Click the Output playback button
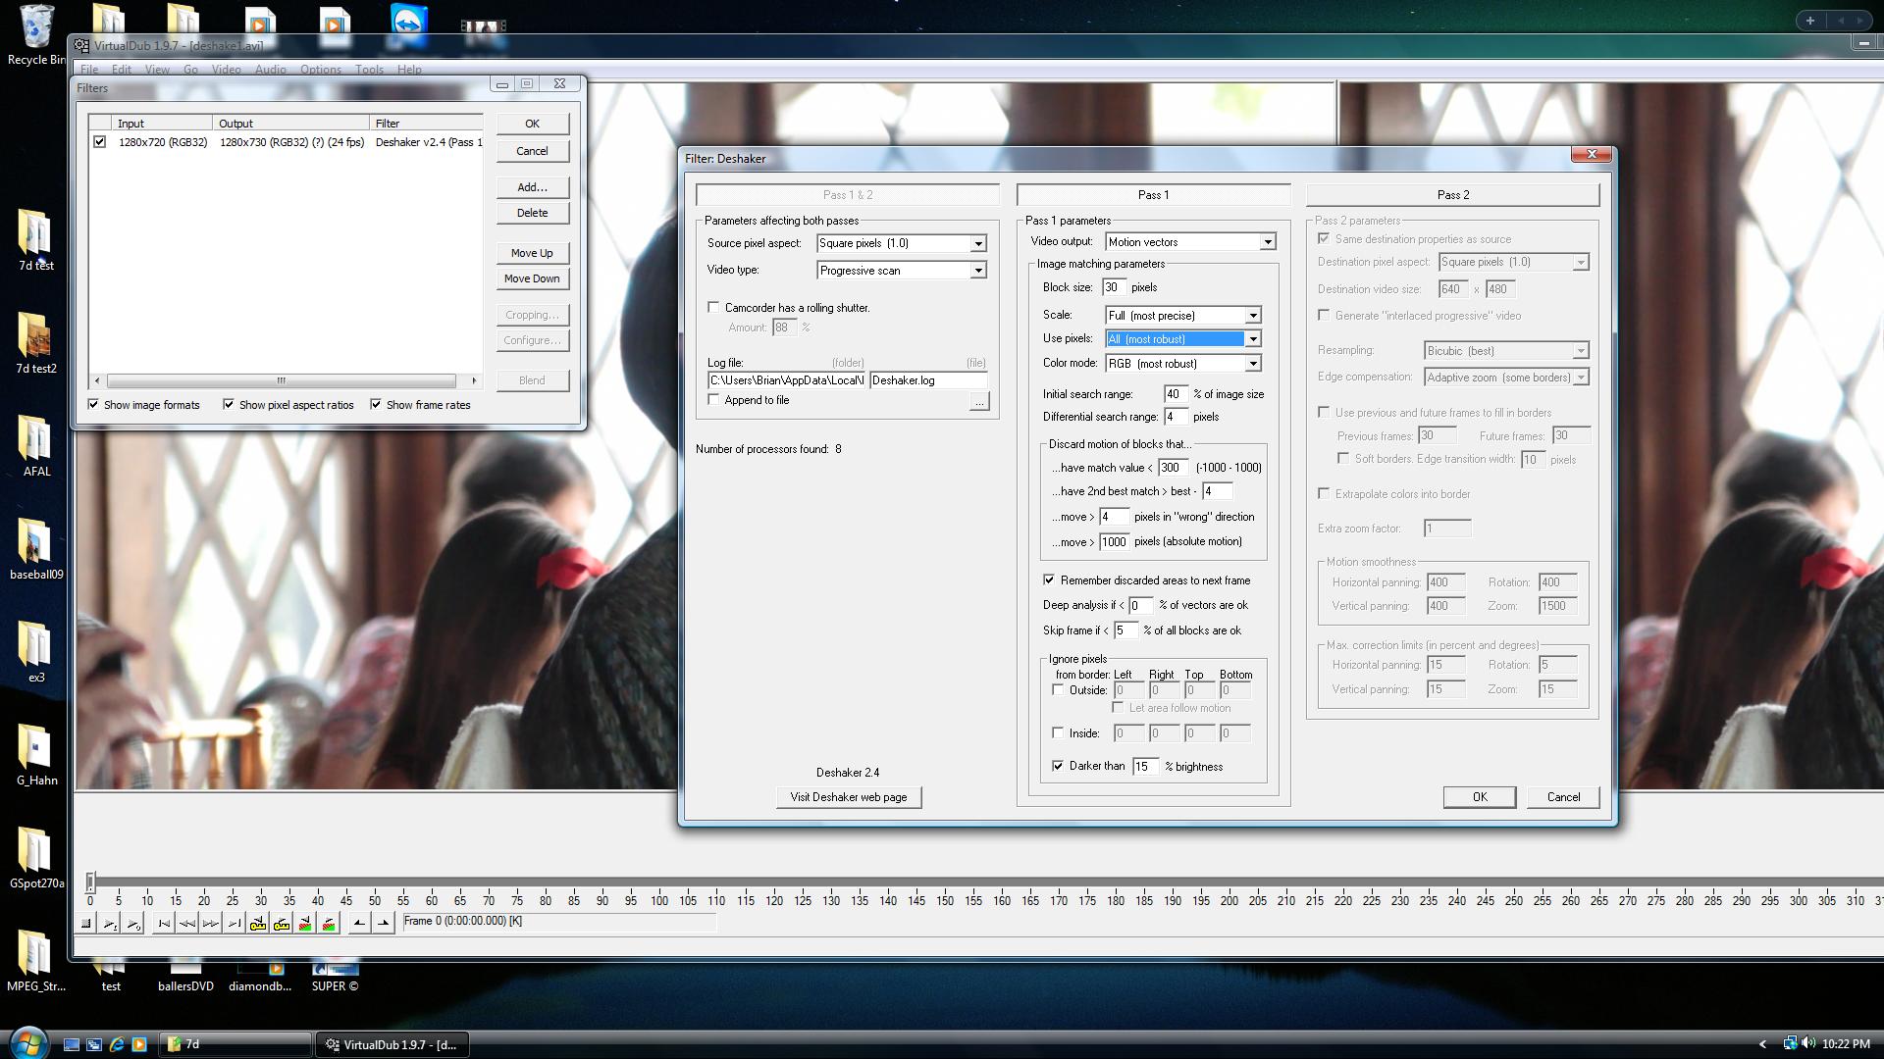1884x1059 pixels. pyautogui.click(x=133, y=923)
